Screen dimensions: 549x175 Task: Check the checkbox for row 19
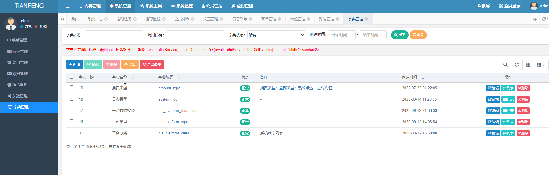pyautogui.click(x=72, y=87)
